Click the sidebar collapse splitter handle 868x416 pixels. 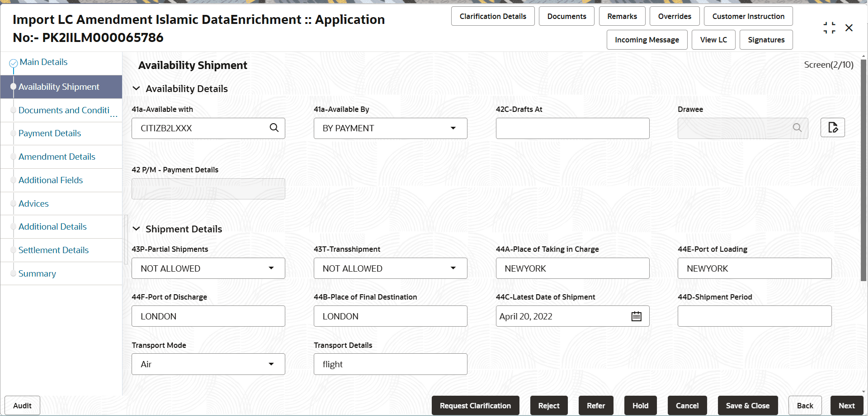(126, 239)
